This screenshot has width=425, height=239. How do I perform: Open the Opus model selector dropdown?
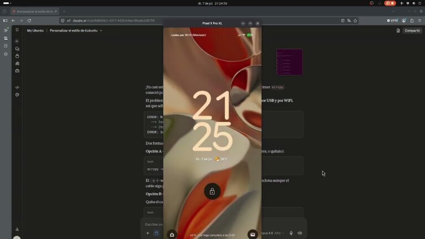pos(272,233)
